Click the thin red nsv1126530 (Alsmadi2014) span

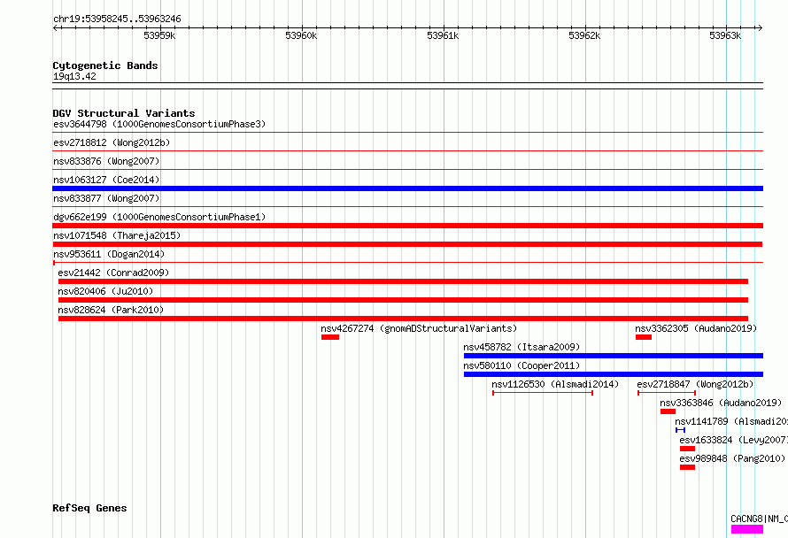543,393
